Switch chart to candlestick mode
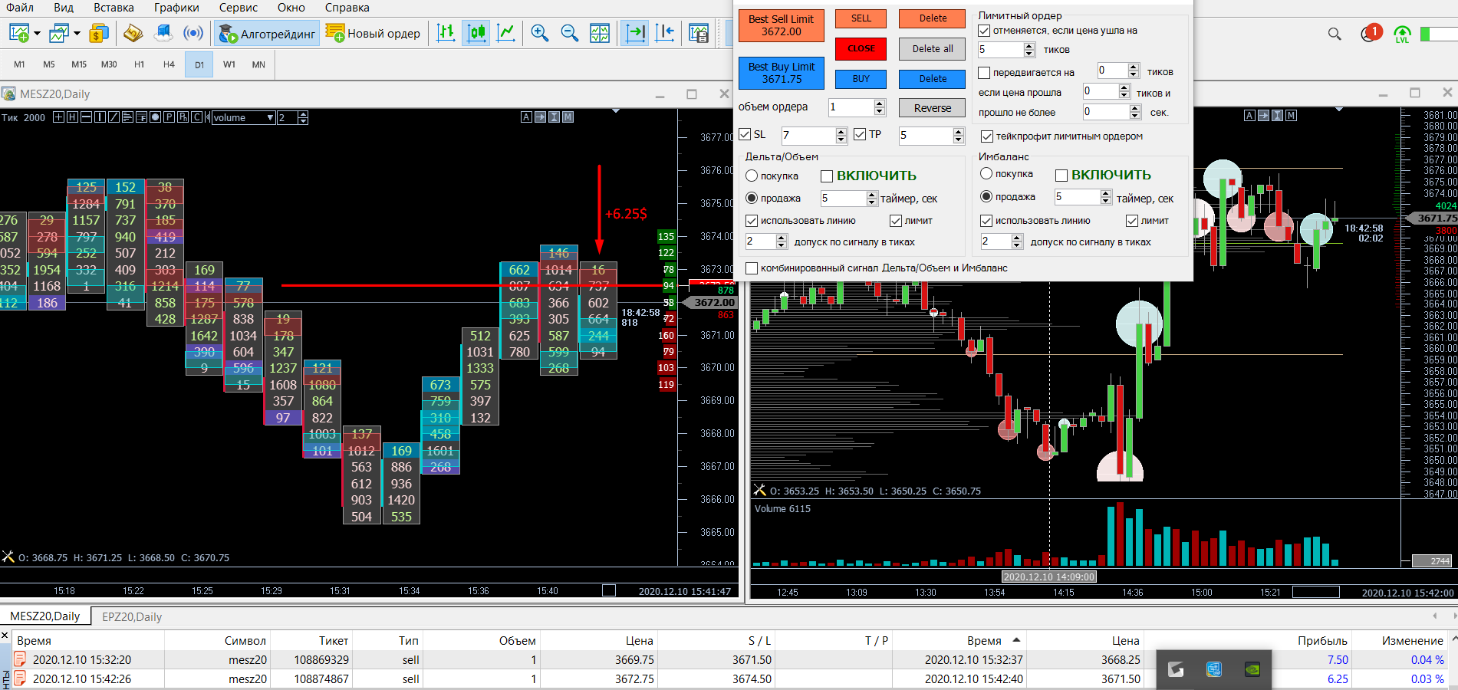Viewport: 1458px width, 690px height. pos(476,33)
